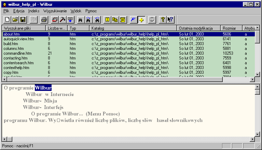Click the blue down-arrow update icon

70,20
